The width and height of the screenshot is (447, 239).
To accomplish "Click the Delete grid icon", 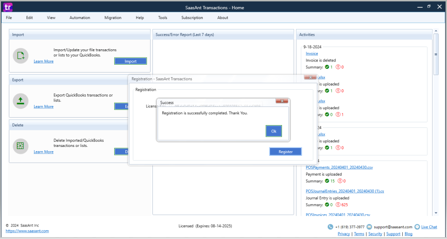I will (21, 146).
